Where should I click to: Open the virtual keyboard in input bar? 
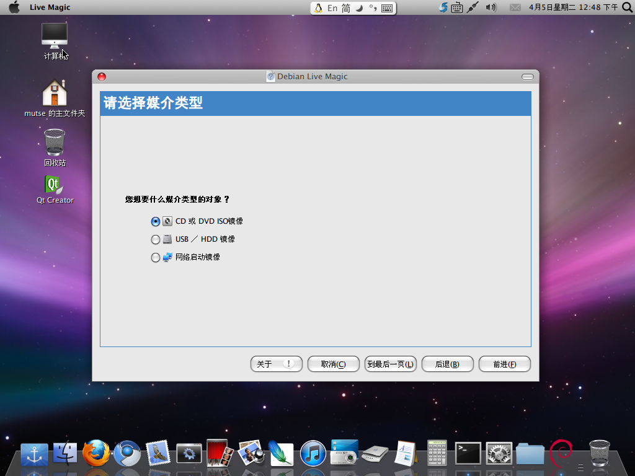click(x=387, y=8)
